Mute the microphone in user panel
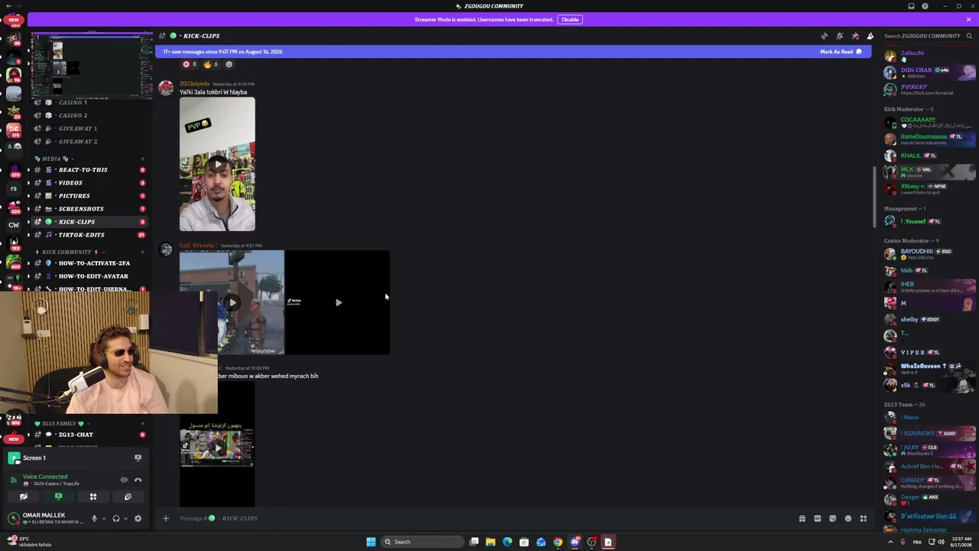979x551 pixels. coord(94,519)
